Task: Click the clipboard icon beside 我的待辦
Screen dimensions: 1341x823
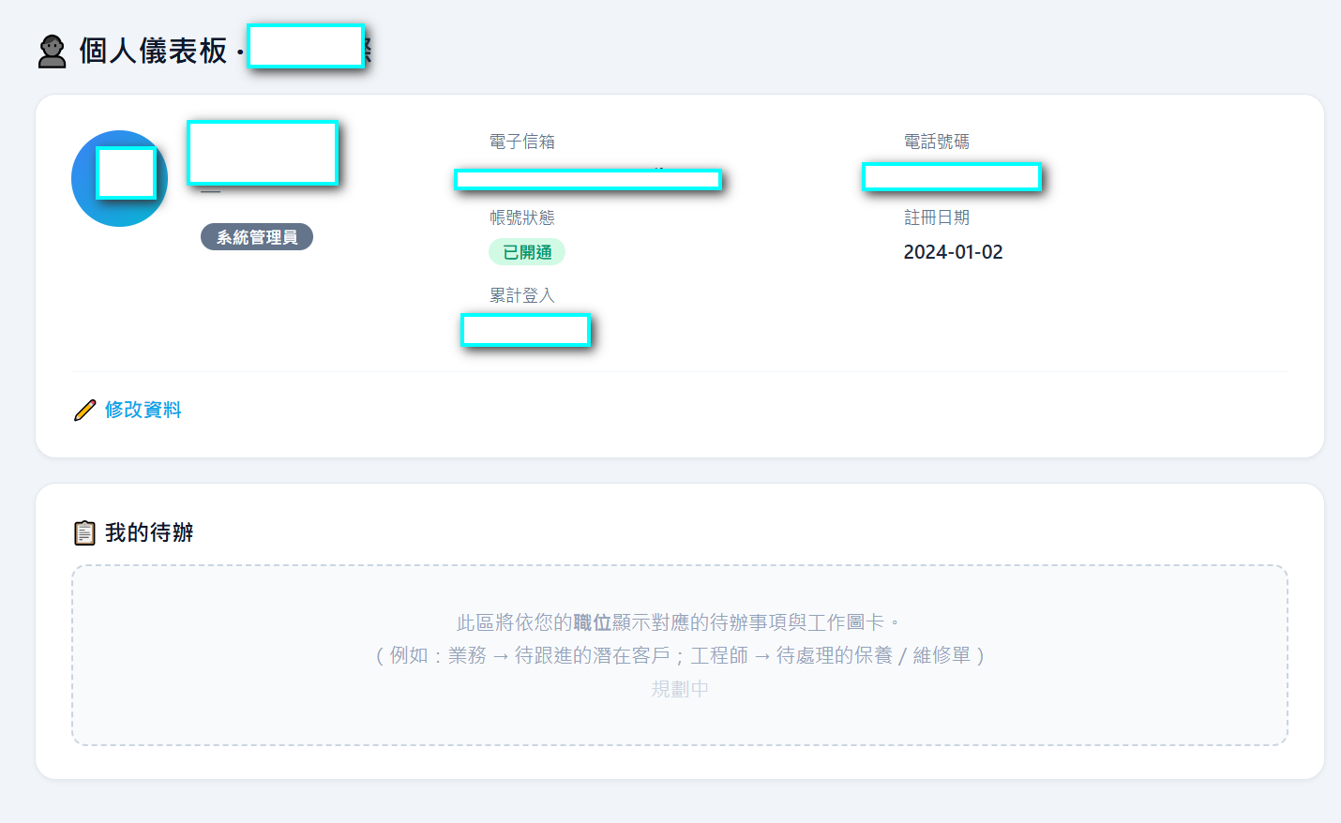Action: pyautogui.click(x=84, y=532)
